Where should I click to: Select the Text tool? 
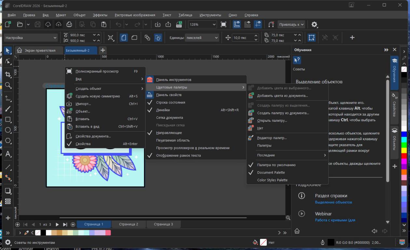pos(8,154)
